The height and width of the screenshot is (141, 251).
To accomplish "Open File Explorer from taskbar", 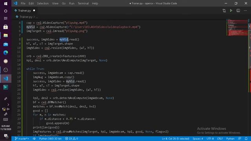I will tap(5, 36).
